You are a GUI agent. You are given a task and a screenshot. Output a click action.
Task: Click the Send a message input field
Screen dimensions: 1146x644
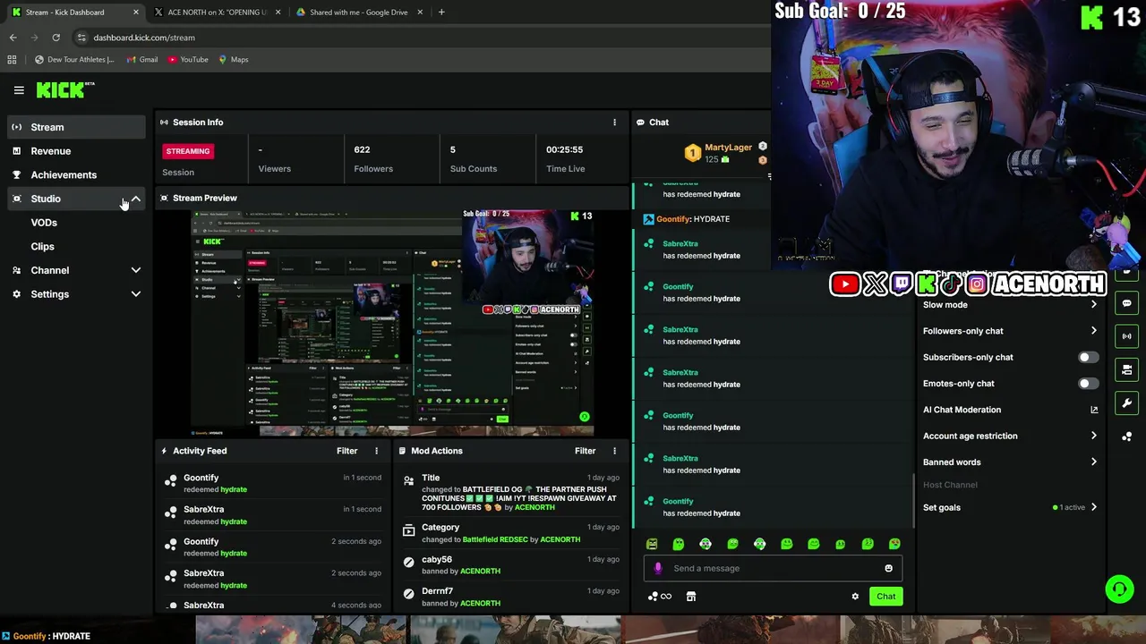point(772,568)
